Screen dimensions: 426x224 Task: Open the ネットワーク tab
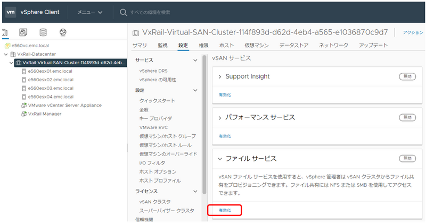(333, 45)
